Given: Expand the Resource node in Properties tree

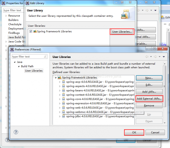Looking at the screenshot, I should [x=6, y=16].
